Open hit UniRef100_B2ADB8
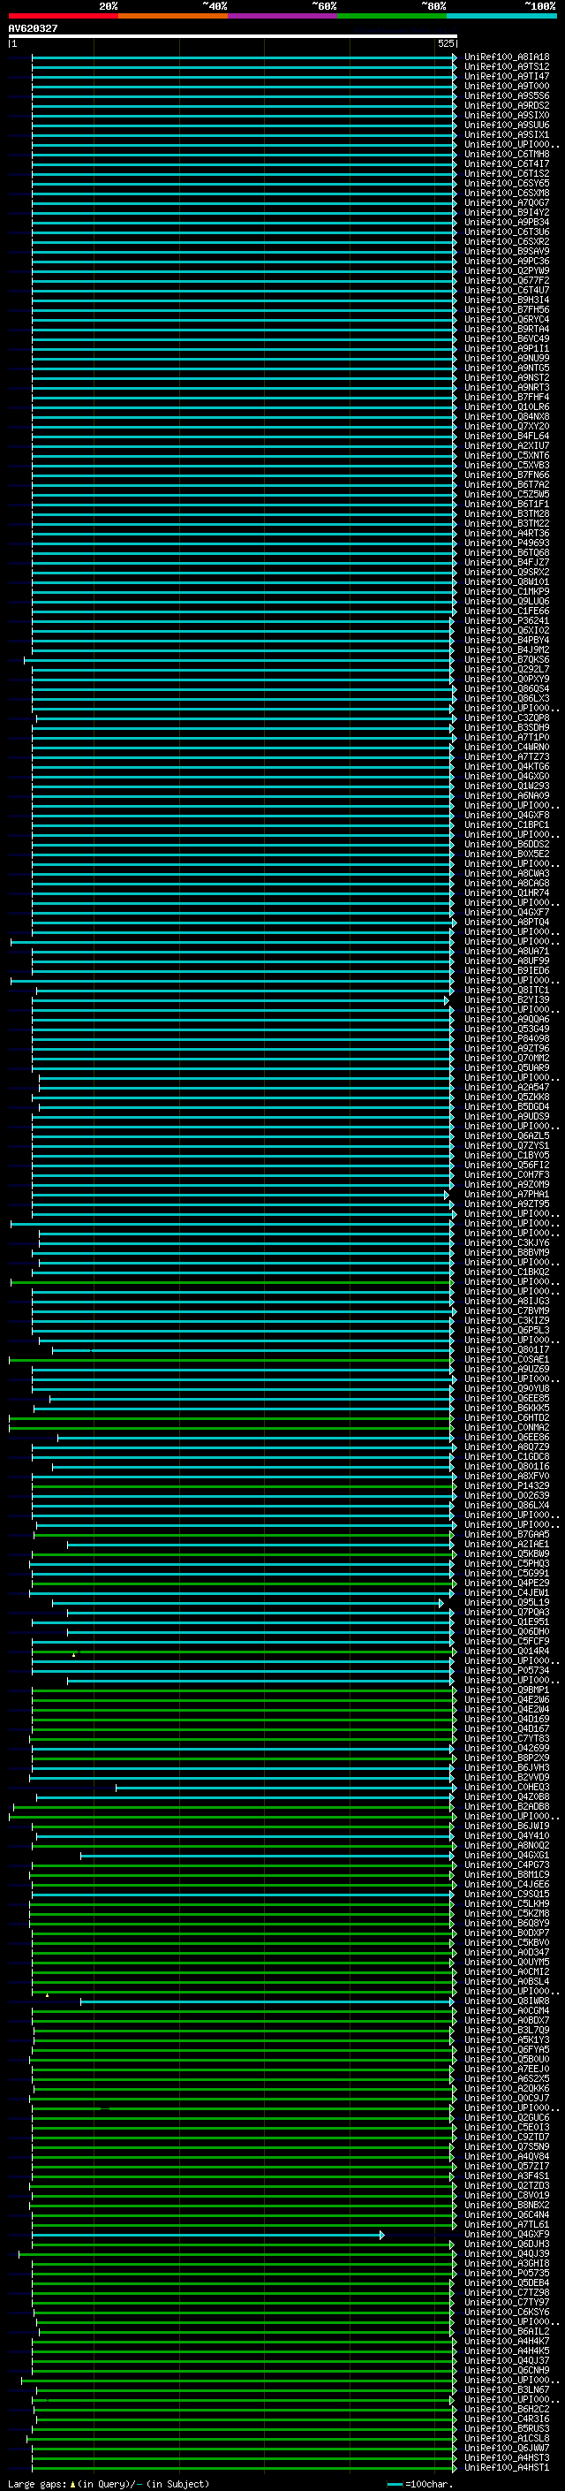The height and width of the screenshot is (2491, 565). click(506, 1806)
